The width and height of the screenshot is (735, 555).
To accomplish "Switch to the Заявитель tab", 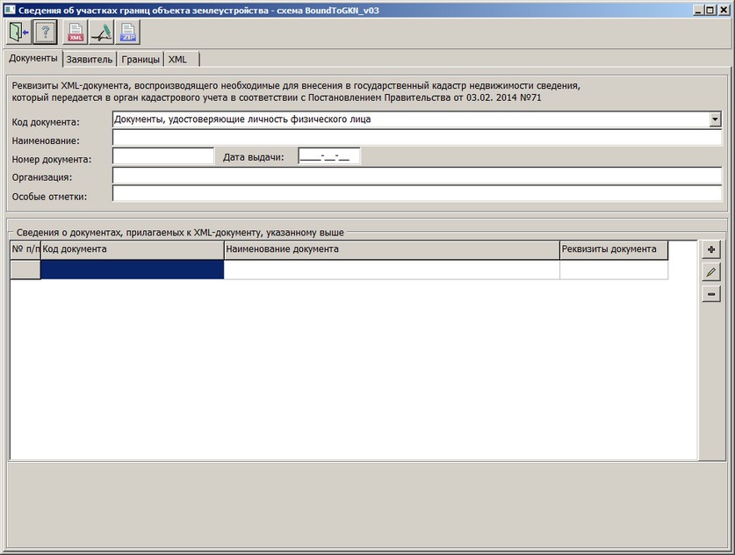I will click(x=90, y=59).
